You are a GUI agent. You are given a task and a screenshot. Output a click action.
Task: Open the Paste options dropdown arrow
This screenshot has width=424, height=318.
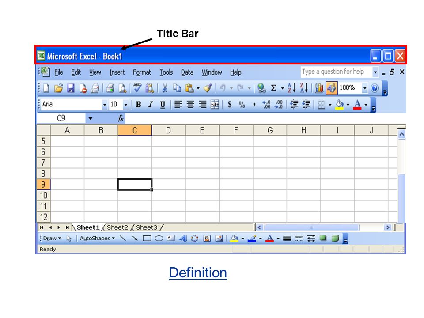click(x=198, y=88)
